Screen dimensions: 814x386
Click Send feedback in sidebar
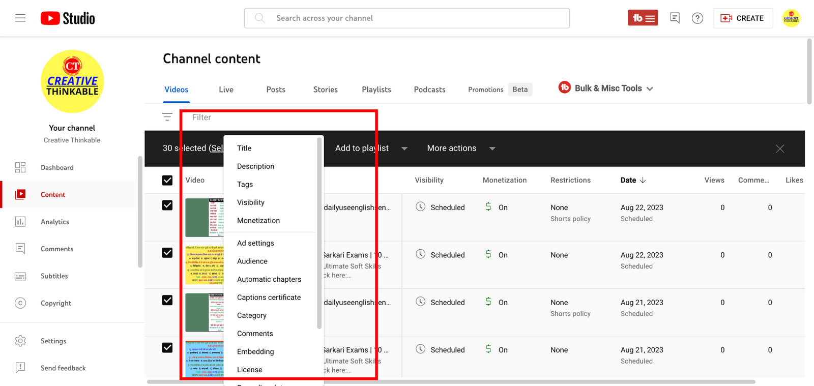point(63,368)
